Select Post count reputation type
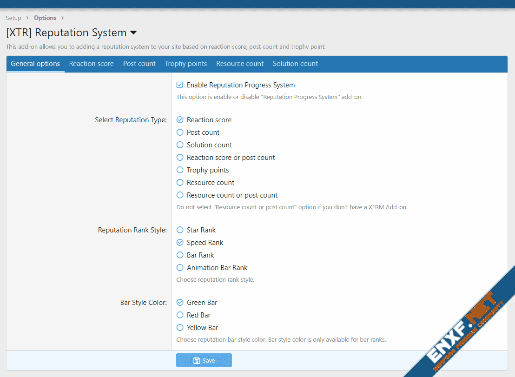The height and width of the screenshot is (377, 515). [x=180, y=132]
